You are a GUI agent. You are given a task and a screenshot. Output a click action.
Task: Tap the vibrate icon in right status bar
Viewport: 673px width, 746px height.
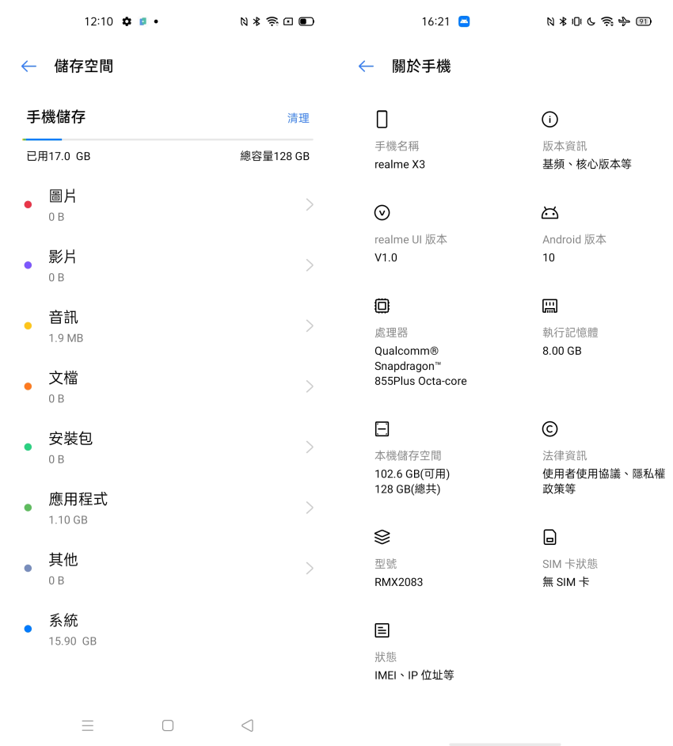pyautogui.click(x=576, y=21)
